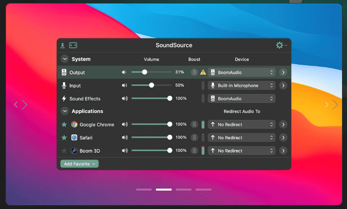Toggle Boost for Google Chrome
Screen dimensions: 347x209
click(194, 124)
